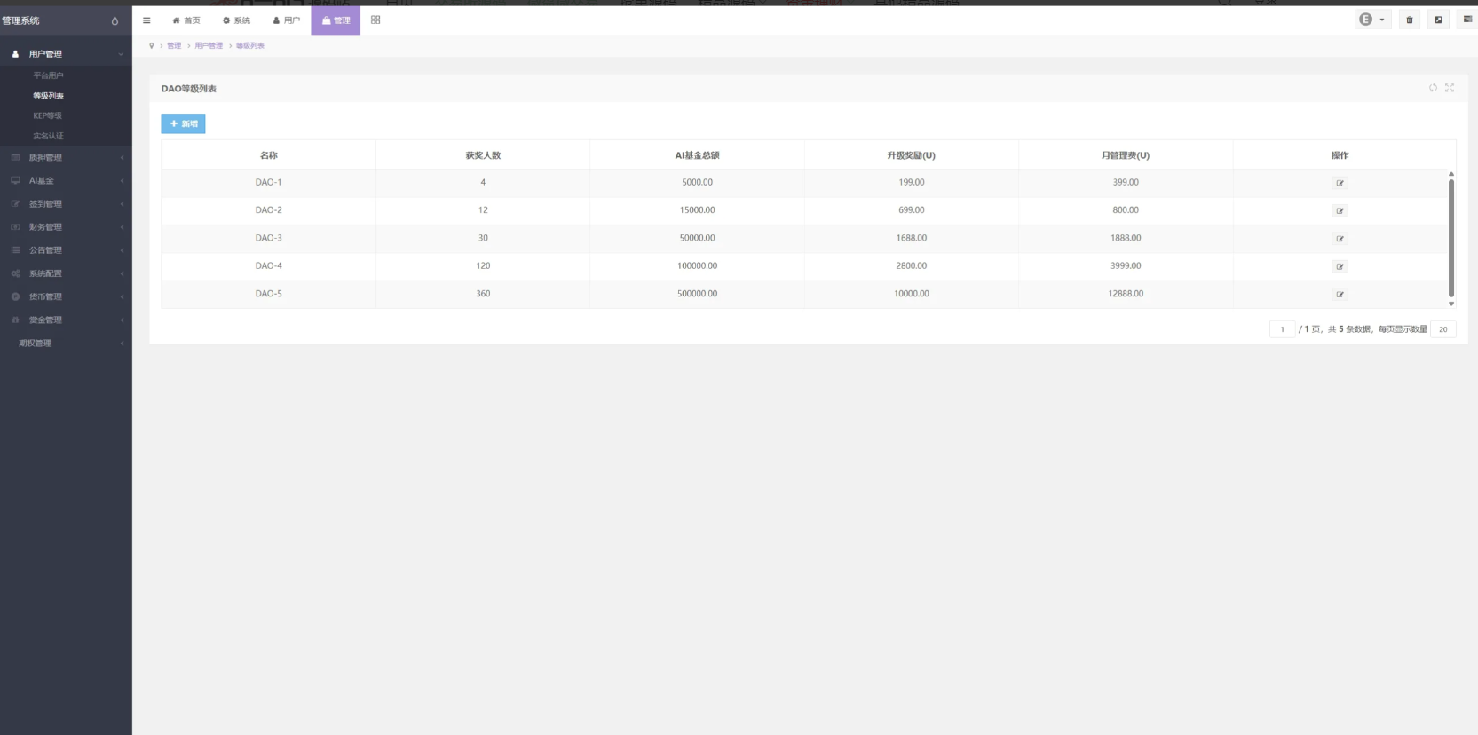
Task: Expand the 财务管理 sidebar menu
Action: [x=66, y=227]
